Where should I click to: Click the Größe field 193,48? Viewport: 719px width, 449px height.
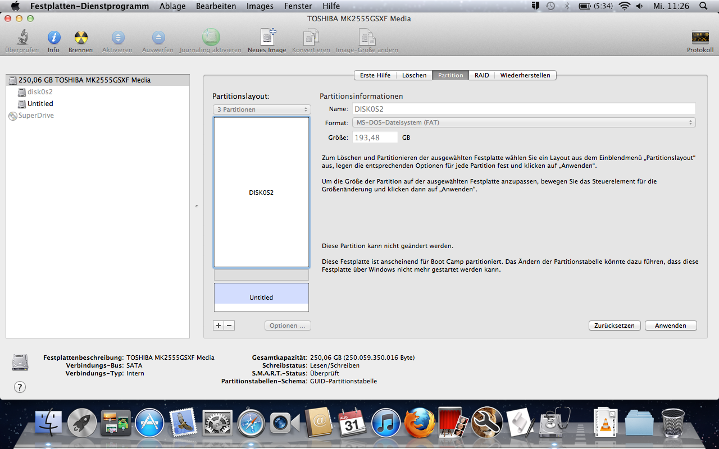375,138
